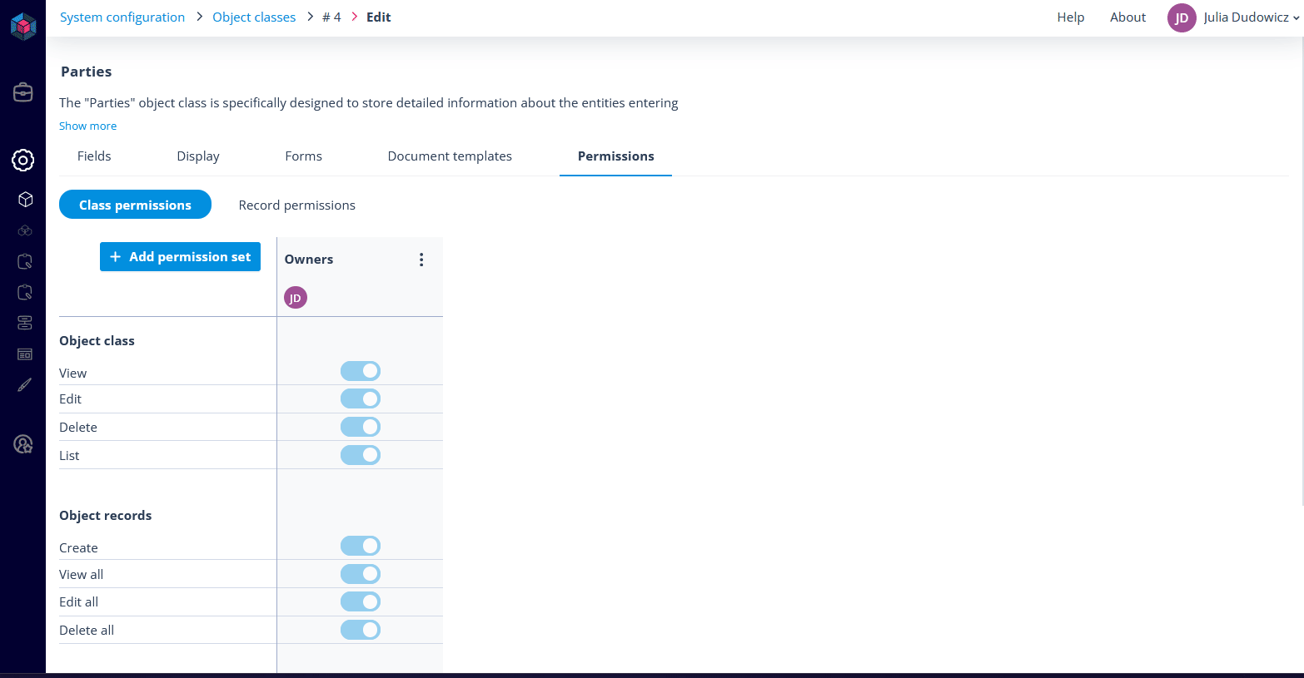Viewport: 1304px width, 678px height.
Task: Click the JD avatar in the top bar
Action: [x=1182, y=17]
